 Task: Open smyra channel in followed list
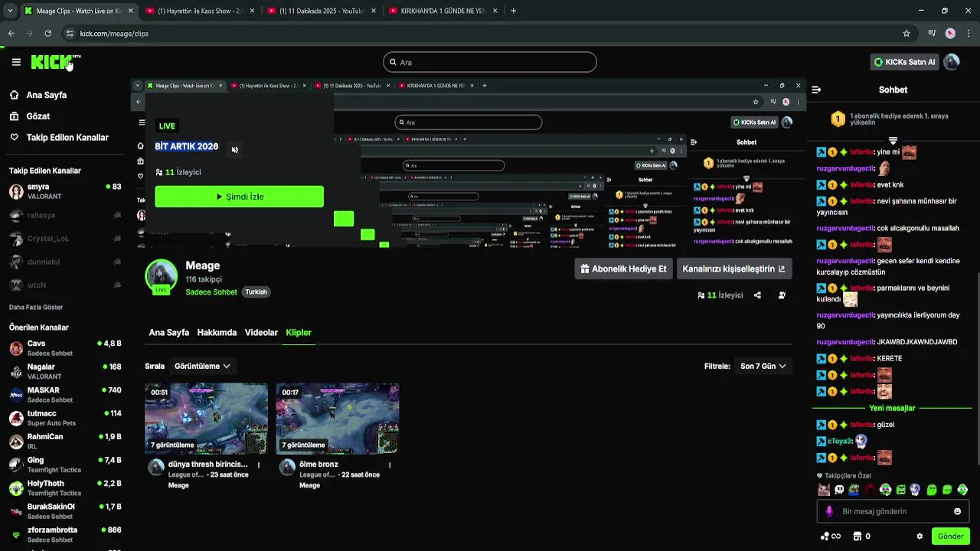tap(65, 191)
